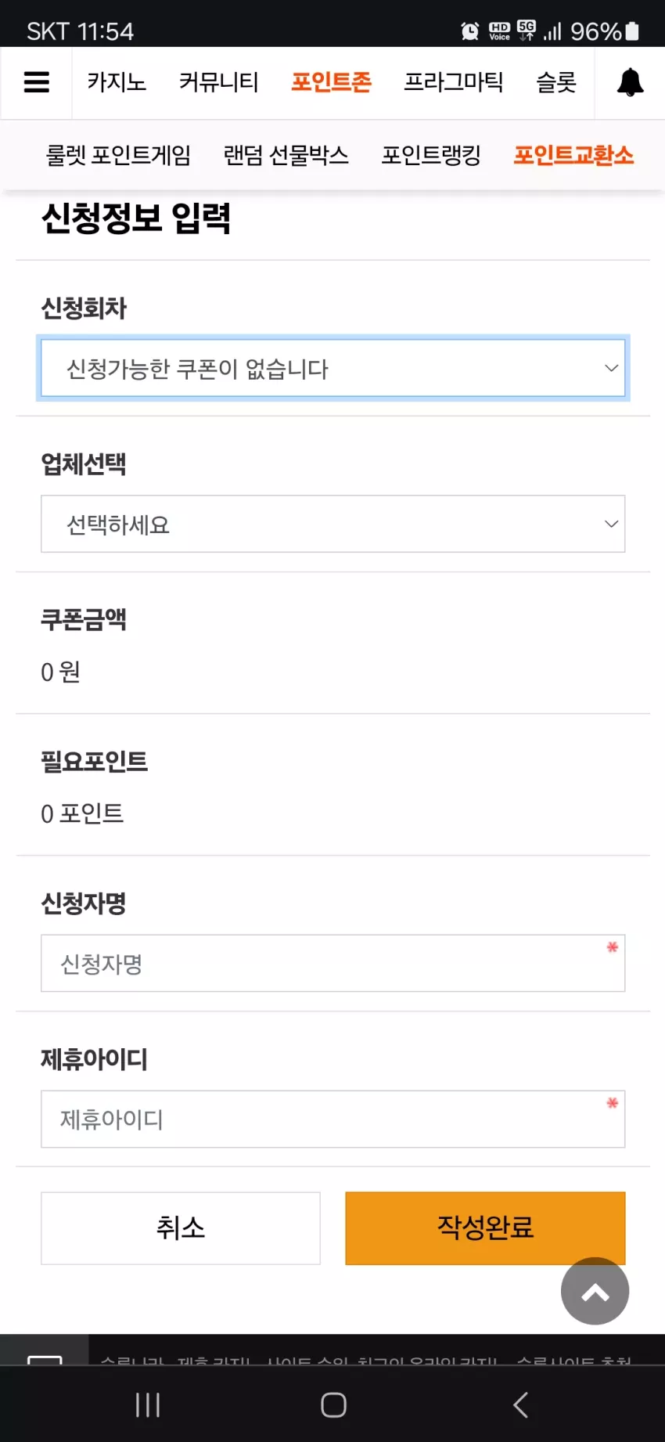Viewport: 665px width, 1442px height.
Task: Expand the 신청회차 coupon dropdown
Action: tap(333, 368)
